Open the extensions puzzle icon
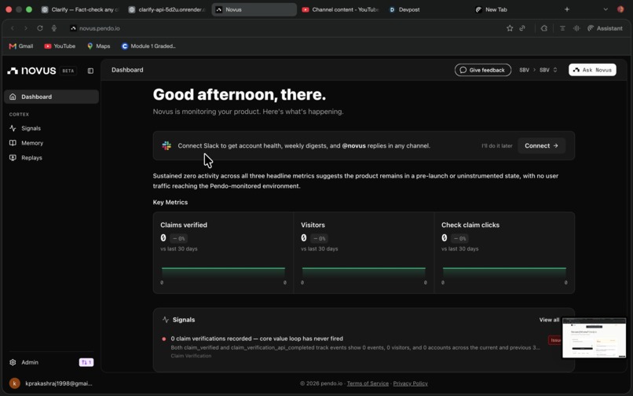633x396 pixels. pos(544,28)
